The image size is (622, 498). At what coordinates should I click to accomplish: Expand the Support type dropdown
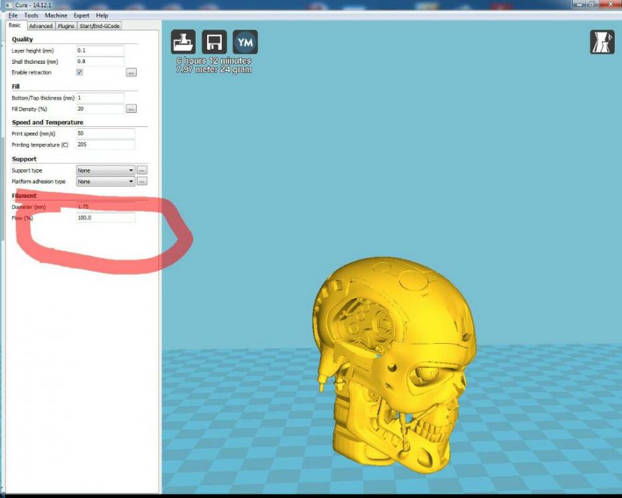click(105, 170)
